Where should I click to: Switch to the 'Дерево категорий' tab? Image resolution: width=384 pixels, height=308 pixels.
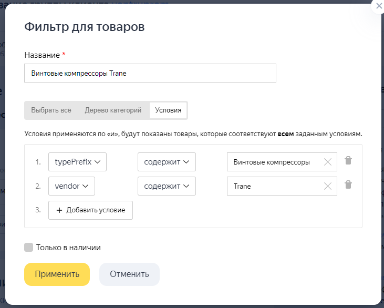(x=113, y=110)
